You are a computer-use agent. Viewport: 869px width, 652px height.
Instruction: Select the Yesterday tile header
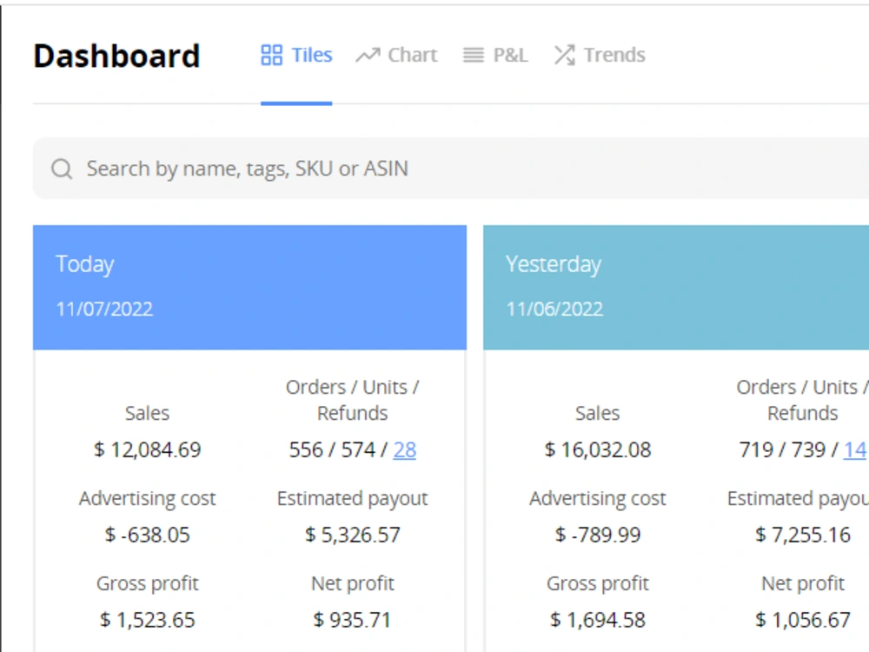676,287
